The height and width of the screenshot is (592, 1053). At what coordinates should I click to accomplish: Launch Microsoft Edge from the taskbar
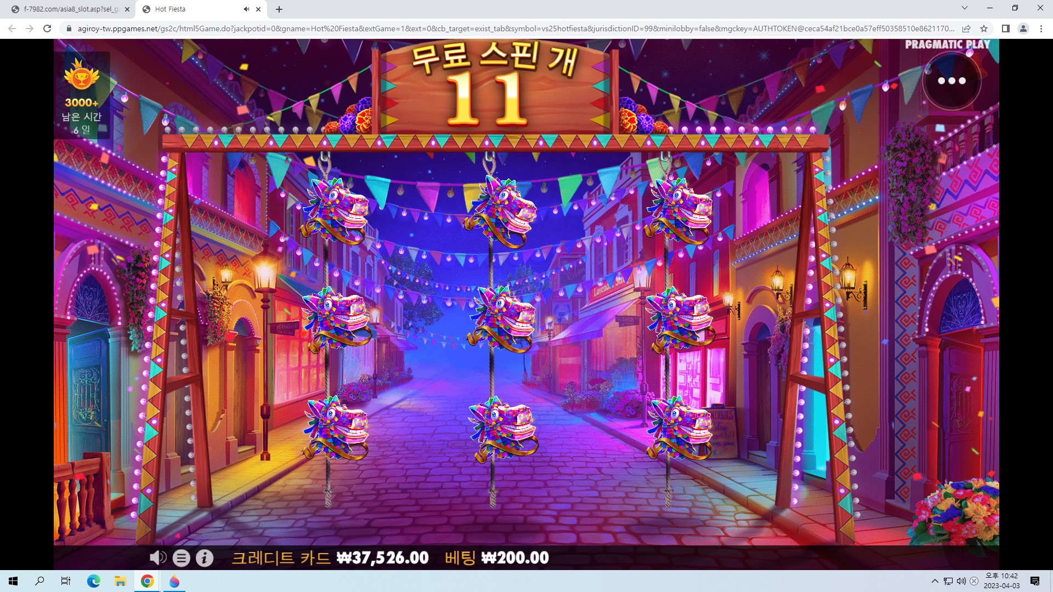click(x=93, y=581)
